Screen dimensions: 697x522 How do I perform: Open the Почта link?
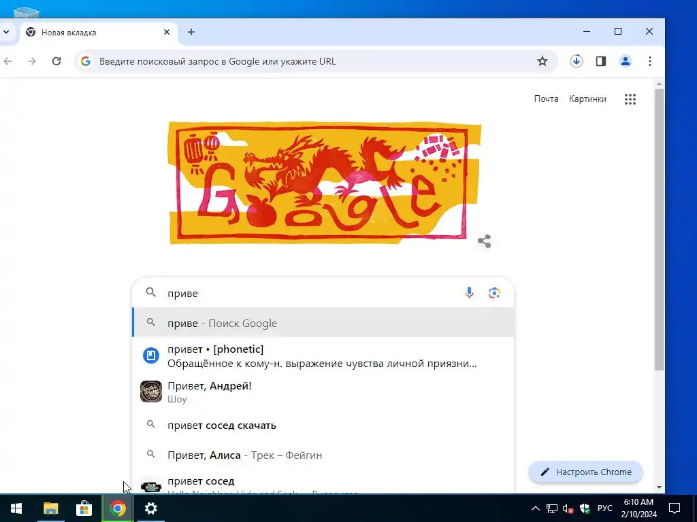click(x=547, y=99)
